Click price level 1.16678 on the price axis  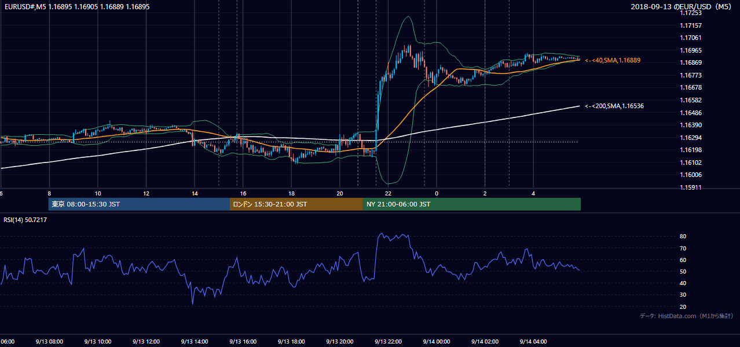[x=691, y=88]
